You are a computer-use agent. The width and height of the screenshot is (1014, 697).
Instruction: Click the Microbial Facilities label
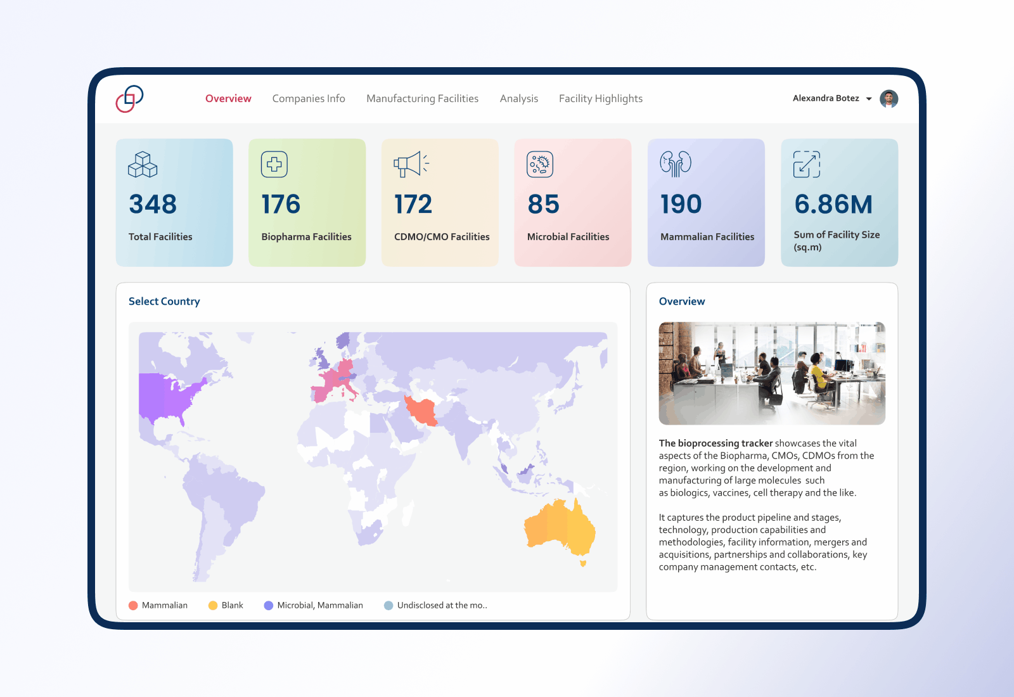[x=568, y=236]
